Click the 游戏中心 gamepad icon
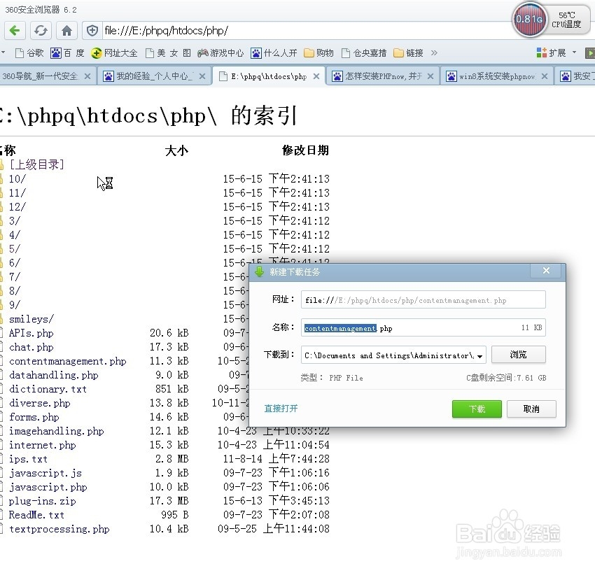This screenshot has width=595, height=573. coord(202,52)
